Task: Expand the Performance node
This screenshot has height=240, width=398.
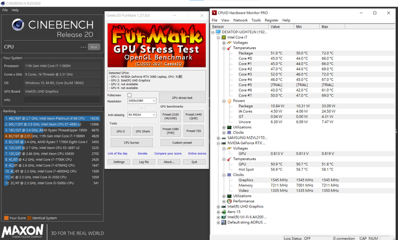Action: point(224,201)
